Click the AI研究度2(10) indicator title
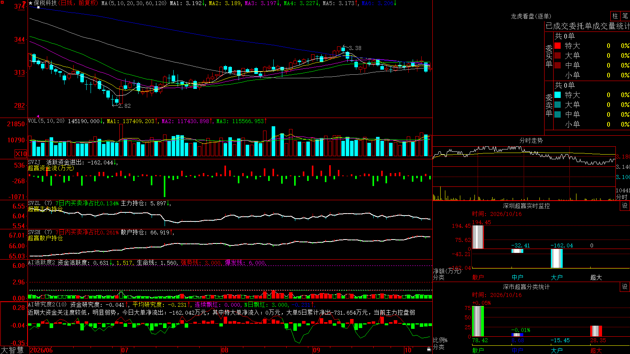Viewport: 630px width, 354px height. click(x=48, y=304)
